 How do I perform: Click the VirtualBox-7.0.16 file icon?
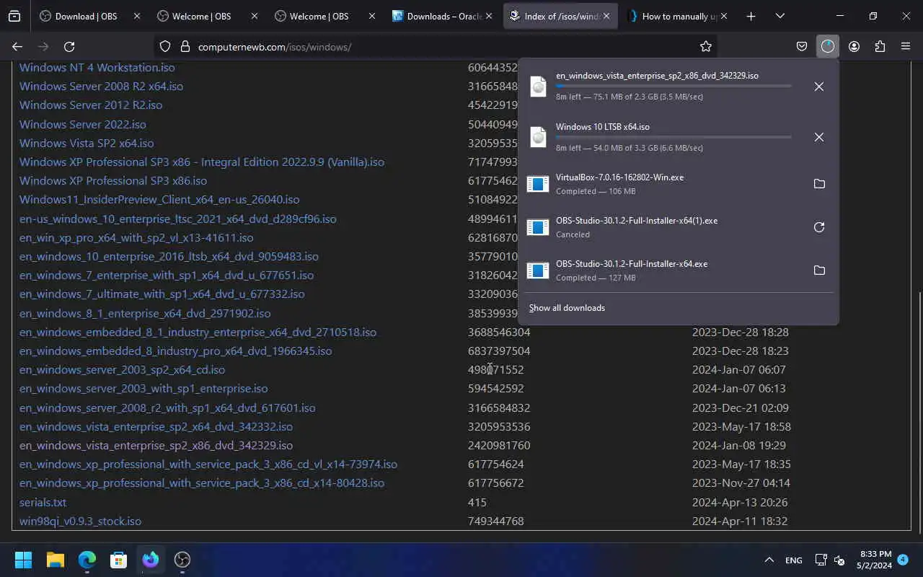(538, 184)
